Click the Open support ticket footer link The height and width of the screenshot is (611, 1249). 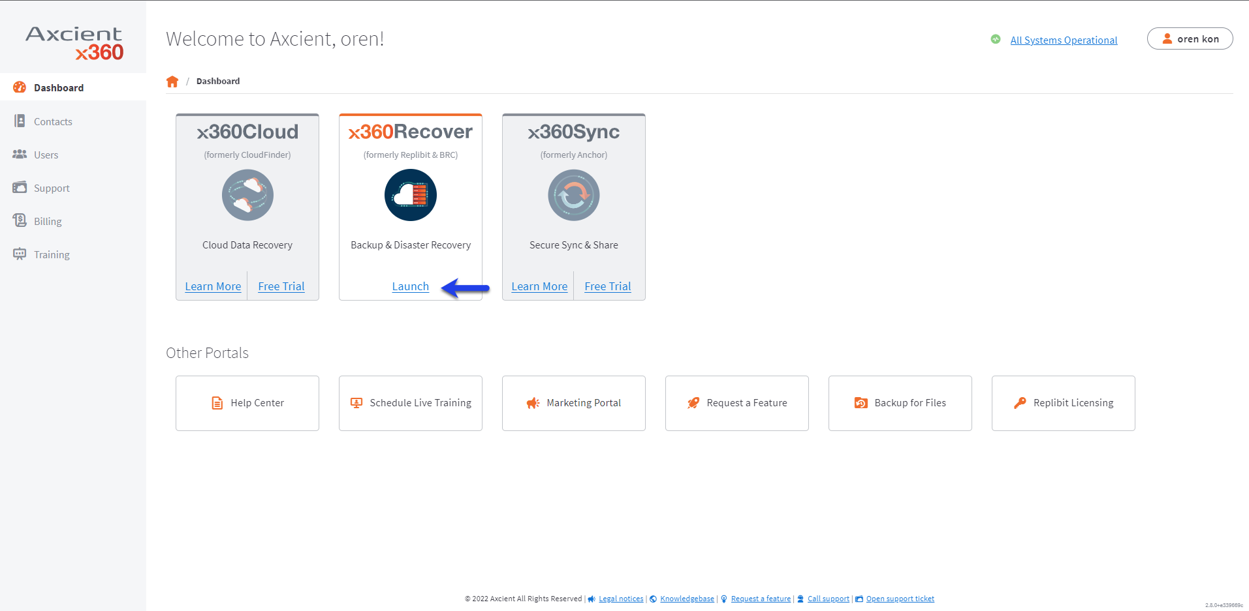pos(900,599)
